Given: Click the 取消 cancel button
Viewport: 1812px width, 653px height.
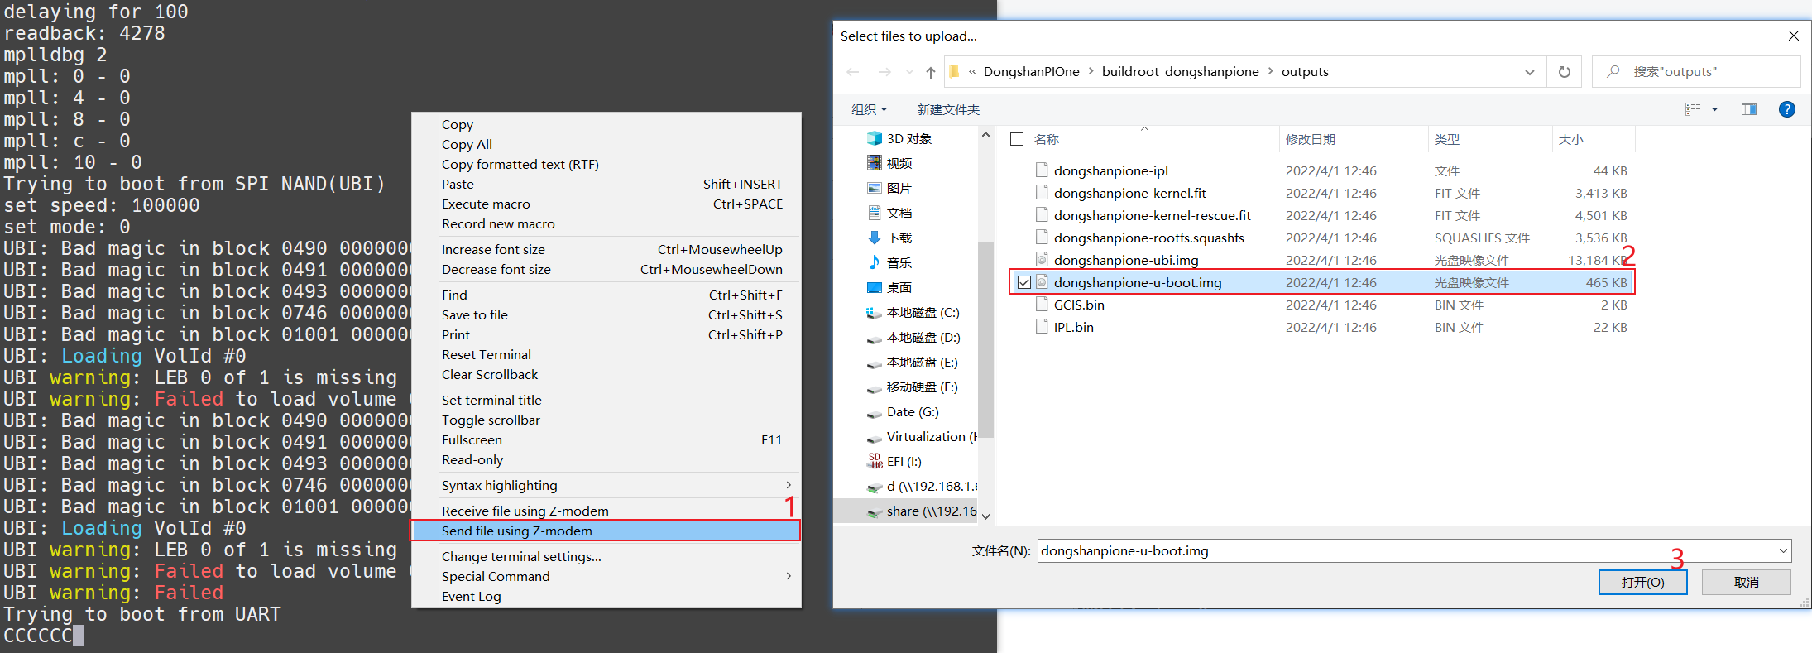Looking at the screenshot, I should 1746,582.
